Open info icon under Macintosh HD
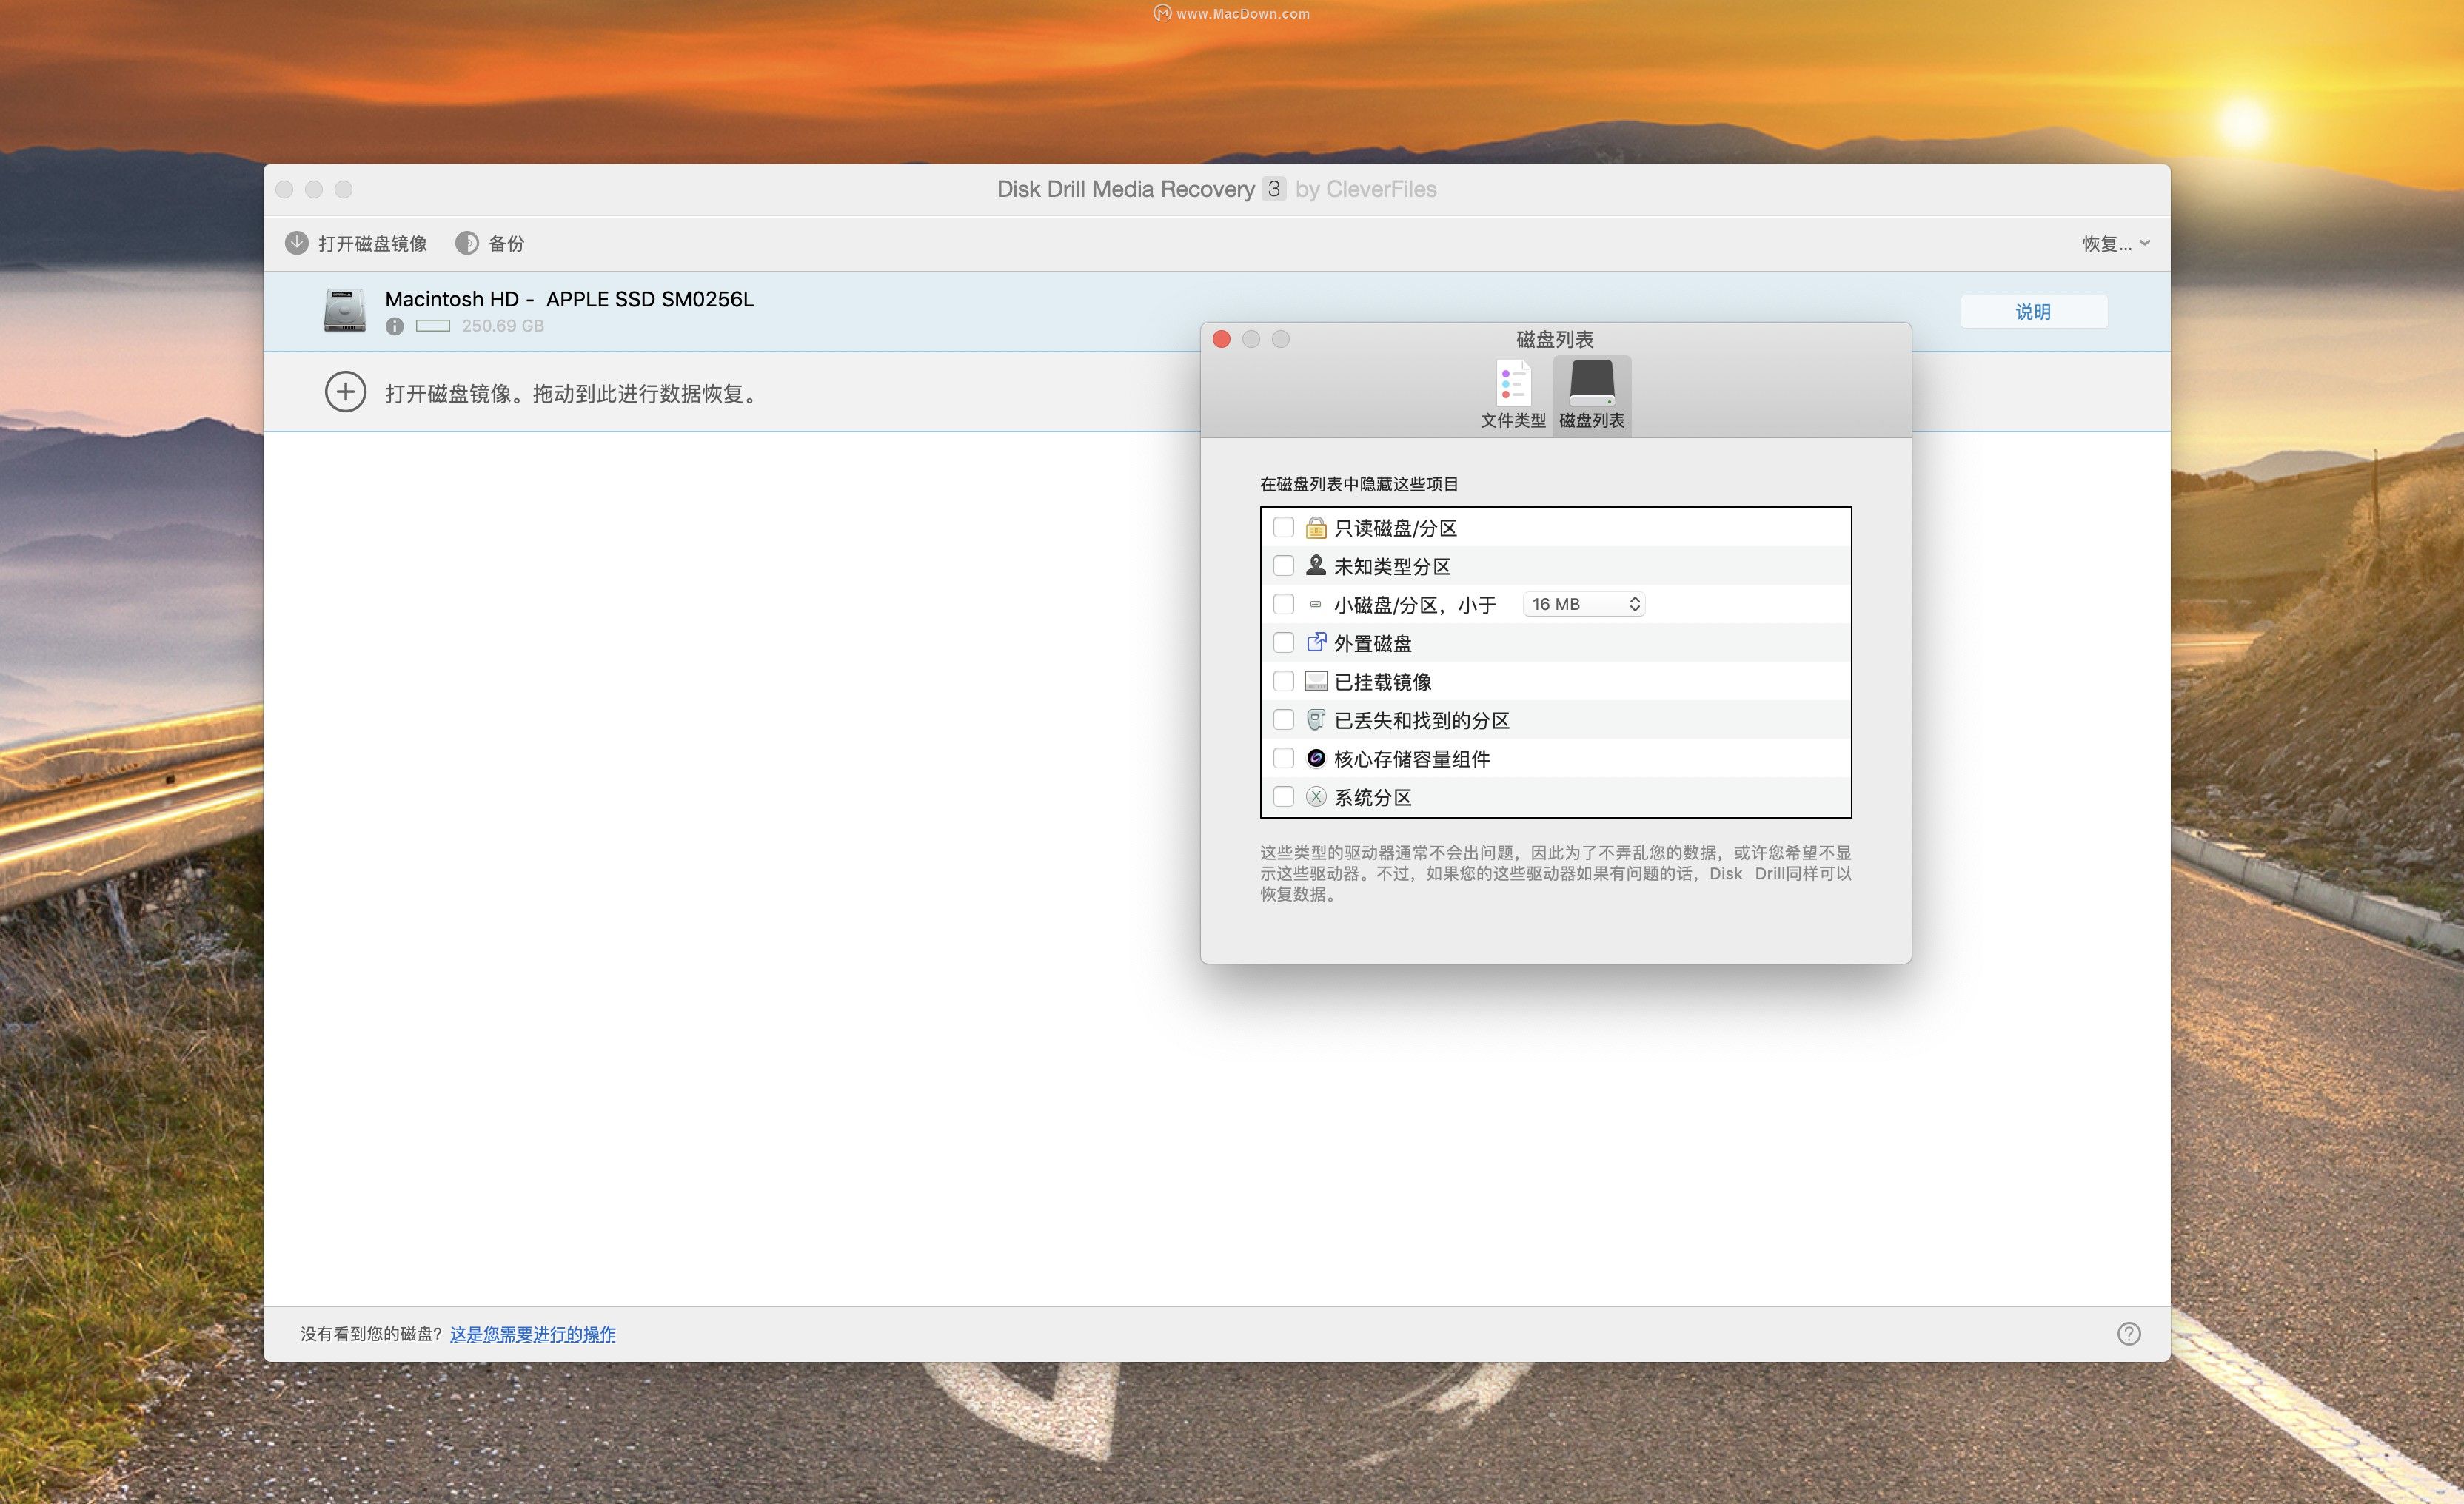Screen dimensions: 2464x1504 coord(395,326)
